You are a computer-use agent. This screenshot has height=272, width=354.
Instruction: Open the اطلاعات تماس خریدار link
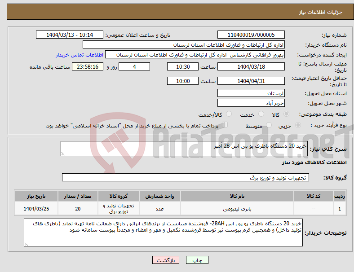80,55
